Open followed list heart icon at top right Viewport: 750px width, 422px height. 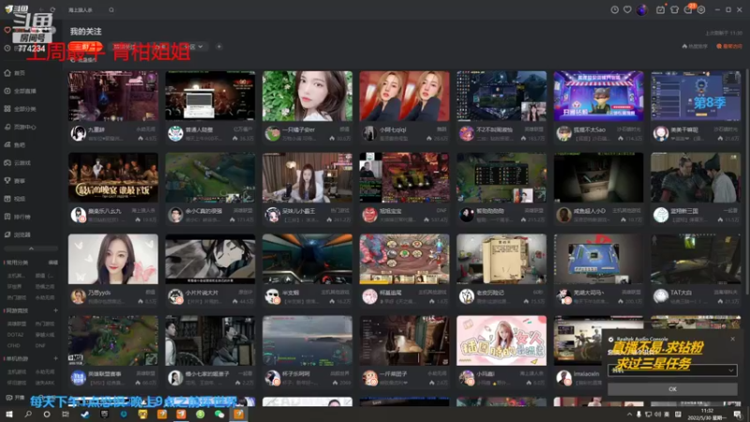627,9
